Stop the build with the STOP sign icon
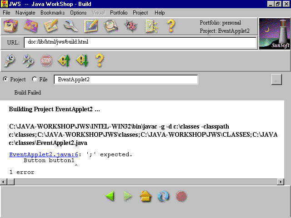Image resolution: width=291 pixels, height=218 pixels. coord(46,60)
